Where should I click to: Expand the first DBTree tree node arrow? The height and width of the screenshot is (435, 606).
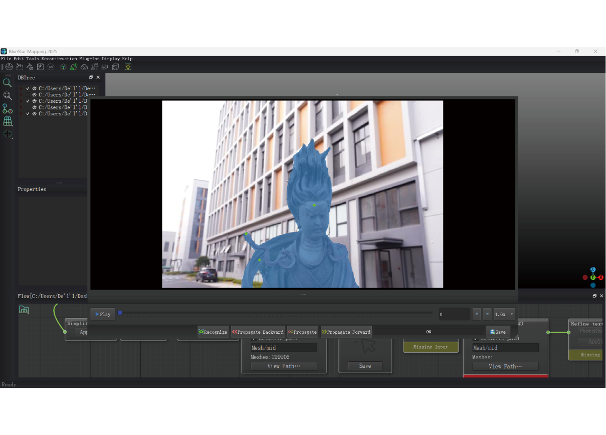(x=21, y=88)
